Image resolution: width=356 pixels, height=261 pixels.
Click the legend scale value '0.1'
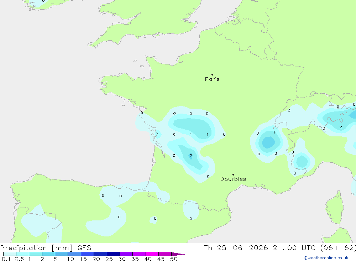[6, 259]
